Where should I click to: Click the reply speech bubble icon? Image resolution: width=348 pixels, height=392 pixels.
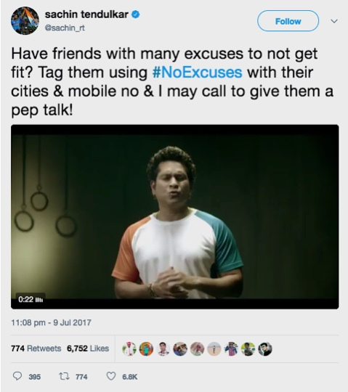coord(17,376)
